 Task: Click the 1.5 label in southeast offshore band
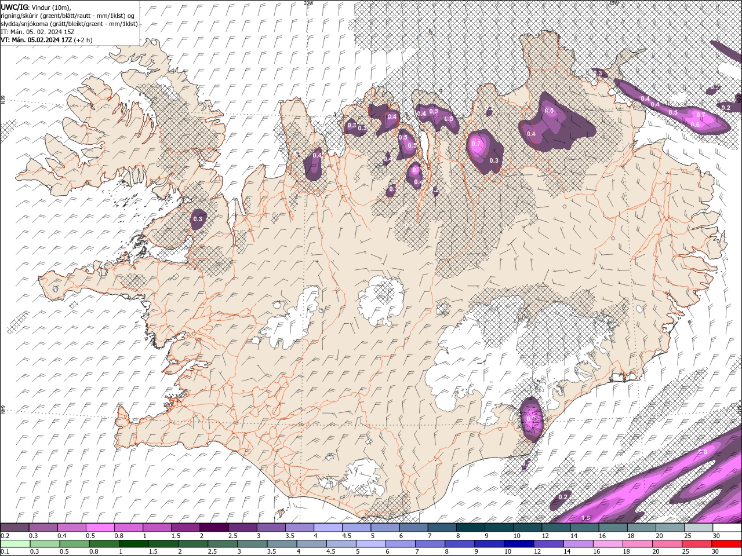pyautogui.click(x=585, y=518)
